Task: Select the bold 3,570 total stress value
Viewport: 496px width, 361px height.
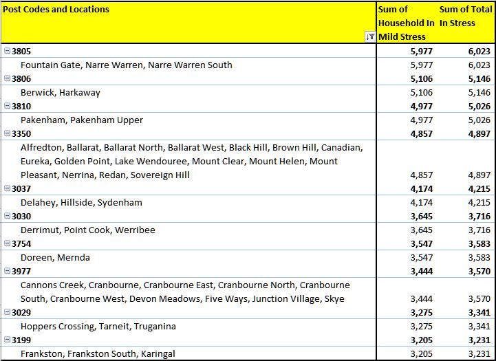Action: click(479, 271)
